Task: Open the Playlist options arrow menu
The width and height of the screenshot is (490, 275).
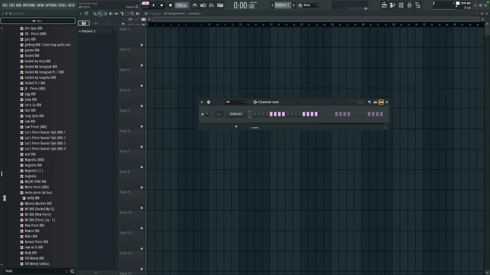Action: tap(81, 13)
